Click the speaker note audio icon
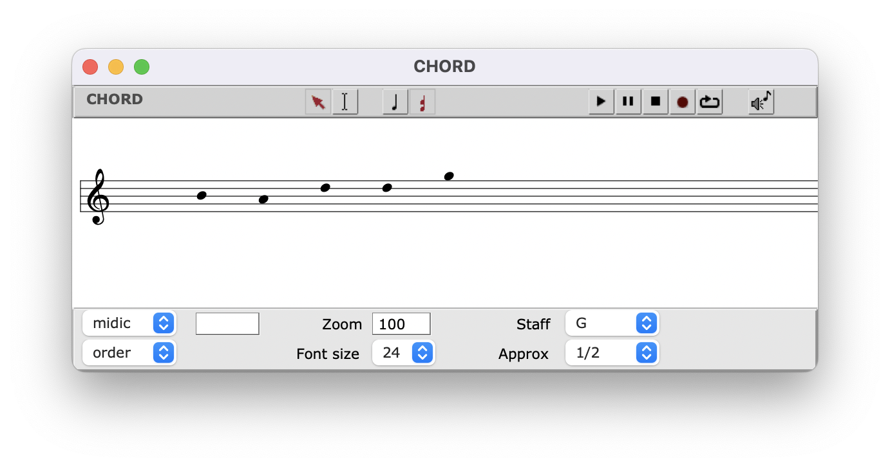This screenshot has height=467, width=890. tap(761, 102)
